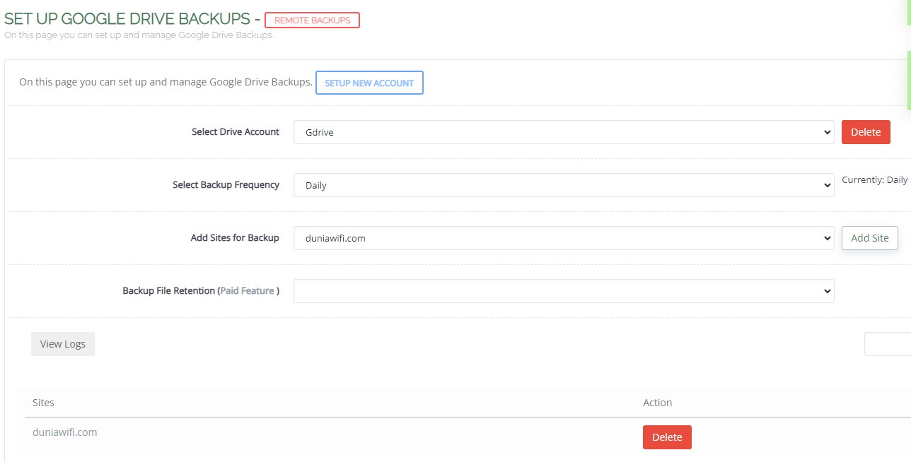Click the Sites column header
The width and height of the screenshot is (911, 462).
(x=43, y=402)
